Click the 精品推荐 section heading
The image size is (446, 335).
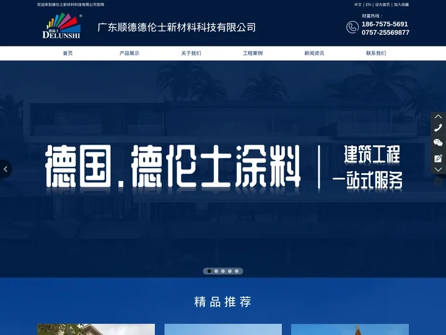223,301
